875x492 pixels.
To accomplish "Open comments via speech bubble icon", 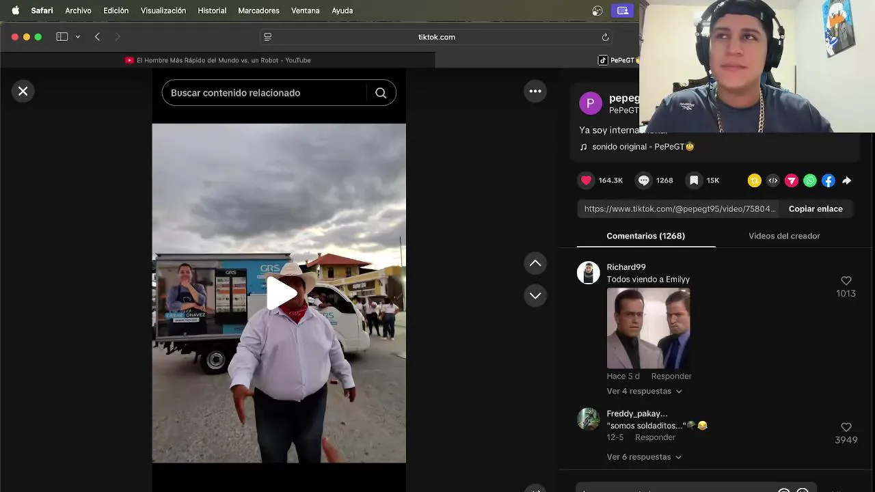I will (x=644, y=180).
